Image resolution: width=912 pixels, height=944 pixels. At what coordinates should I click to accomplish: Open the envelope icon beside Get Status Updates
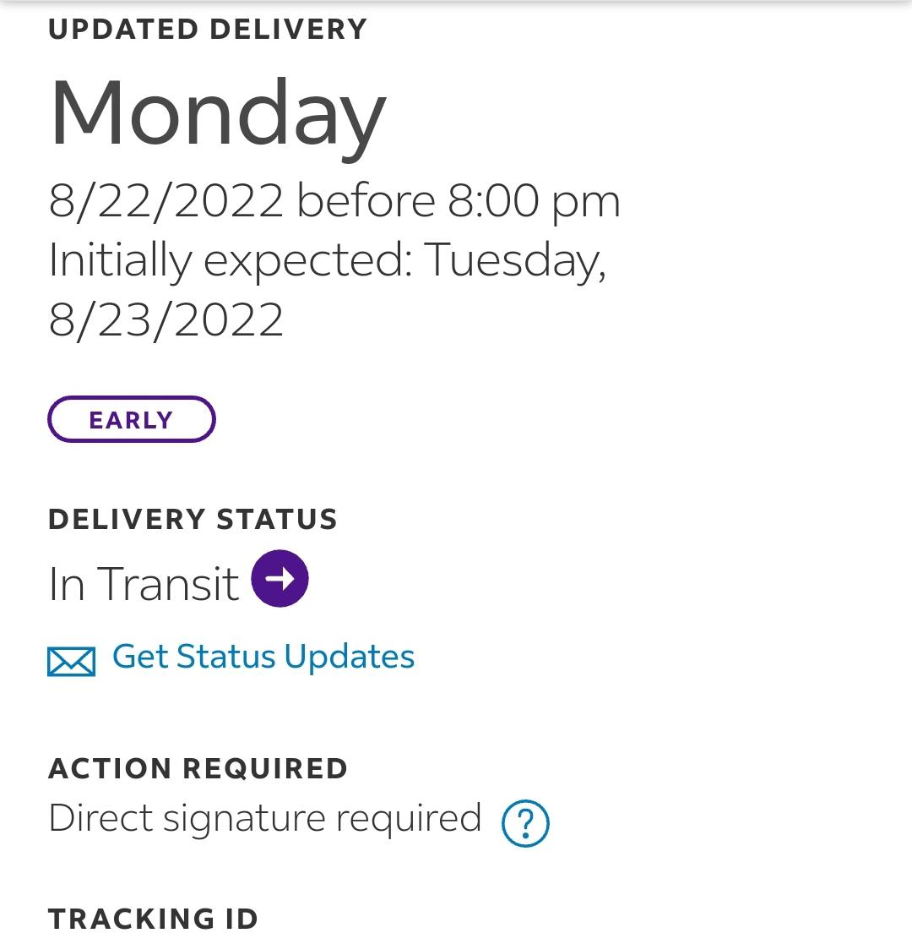point(72,658)
